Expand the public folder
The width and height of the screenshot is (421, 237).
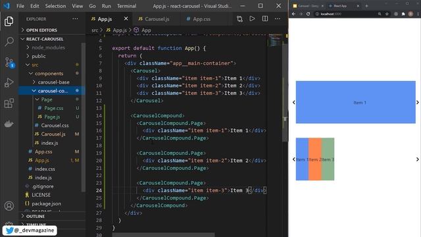39,56
